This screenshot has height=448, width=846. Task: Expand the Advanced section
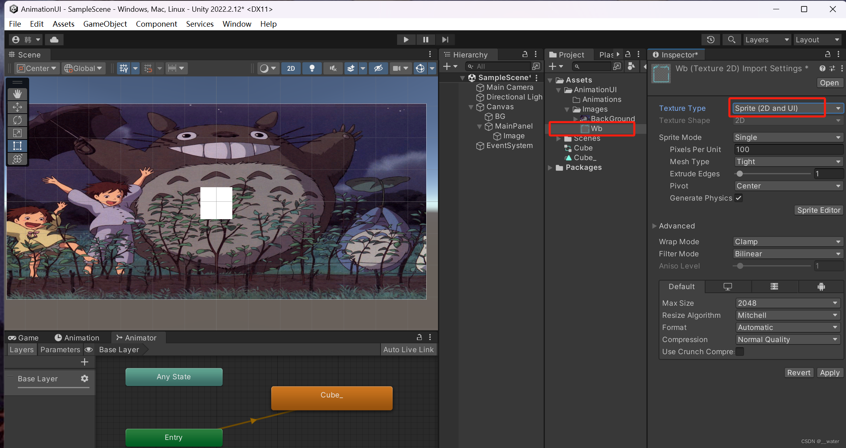(654, 226)
